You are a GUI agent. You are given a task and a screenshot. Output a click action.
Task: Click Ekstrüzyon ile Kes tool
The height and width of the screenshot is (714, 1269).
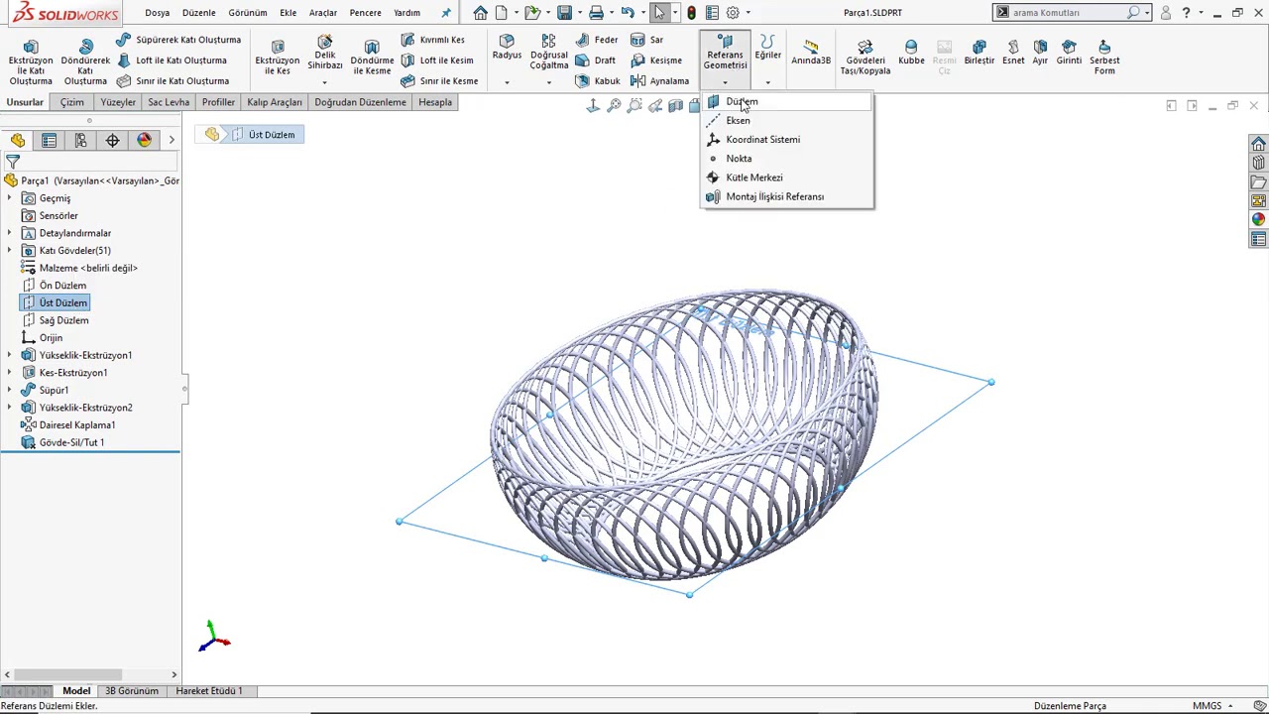click(278, 58)
